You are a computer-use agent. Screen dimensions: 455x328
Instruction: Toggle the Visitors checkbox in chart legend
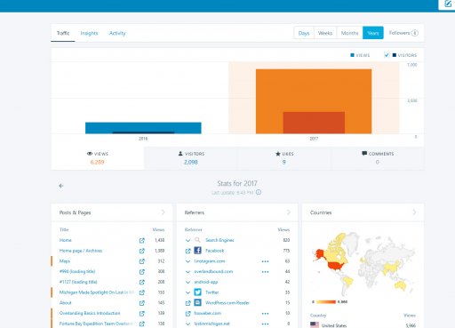(387, 55)
